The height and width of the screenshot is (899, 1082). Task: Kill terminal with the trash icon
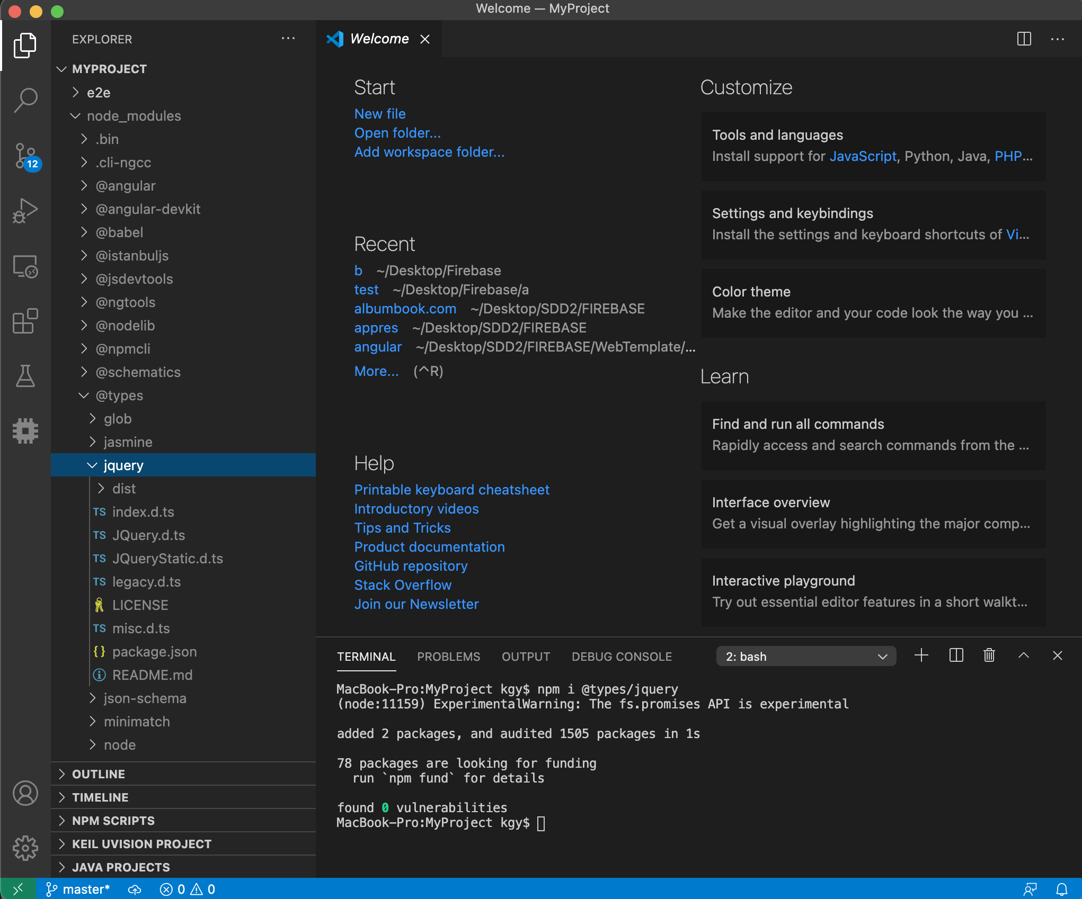[989, 655]
